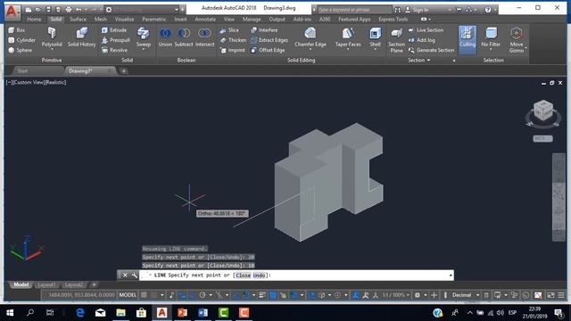Click Live Section

pyautogui.click(x=426, y=30)
